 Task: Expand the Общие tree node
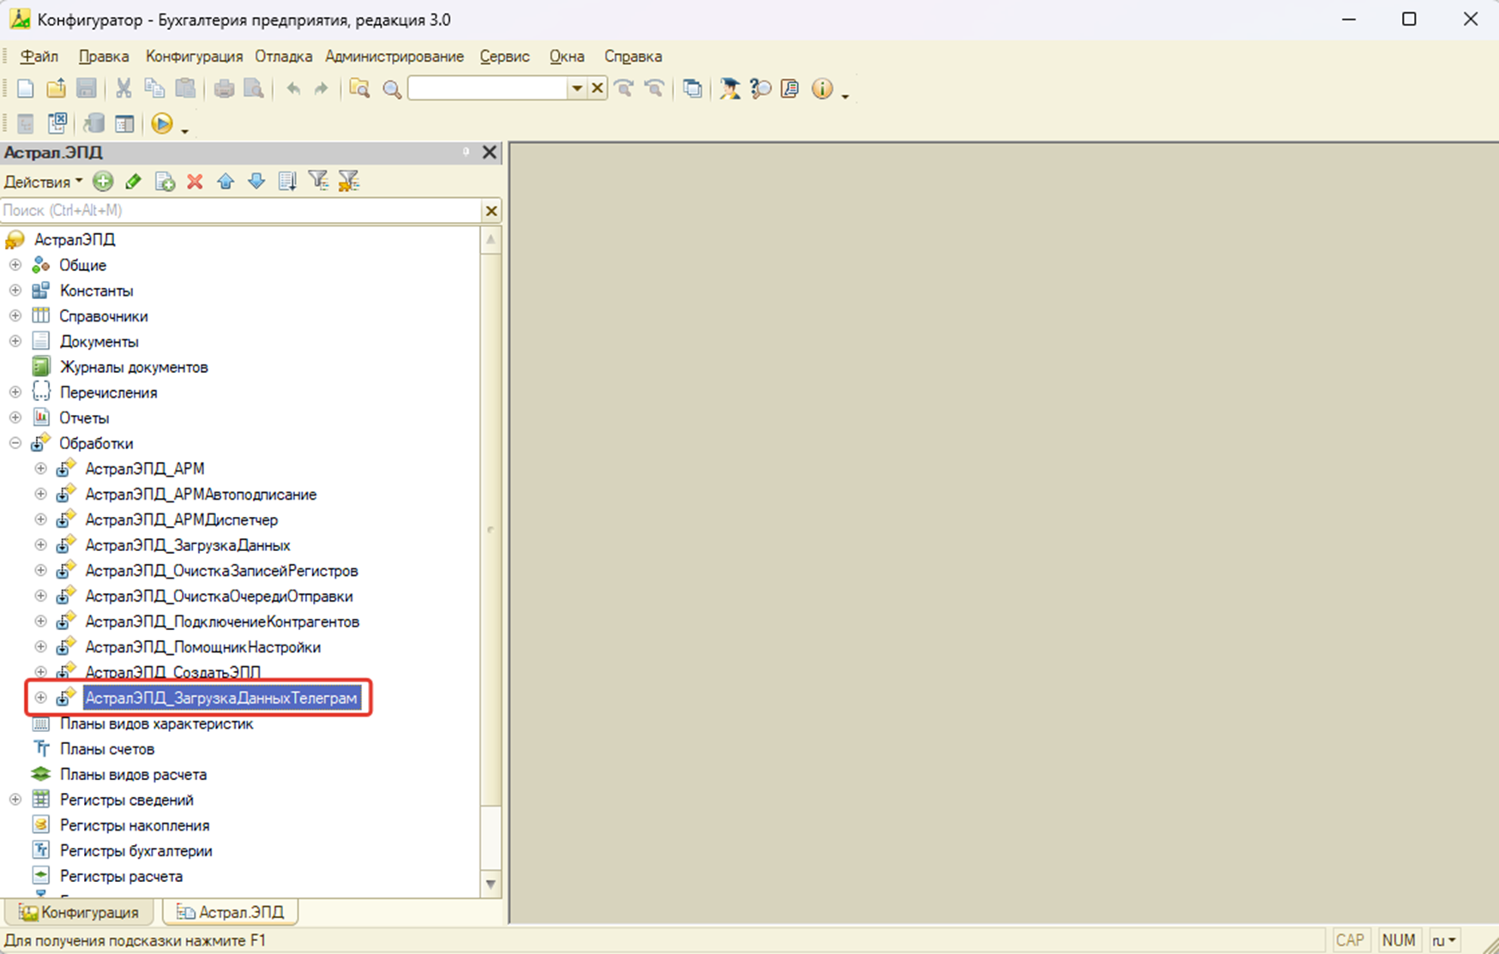(15, 265)
